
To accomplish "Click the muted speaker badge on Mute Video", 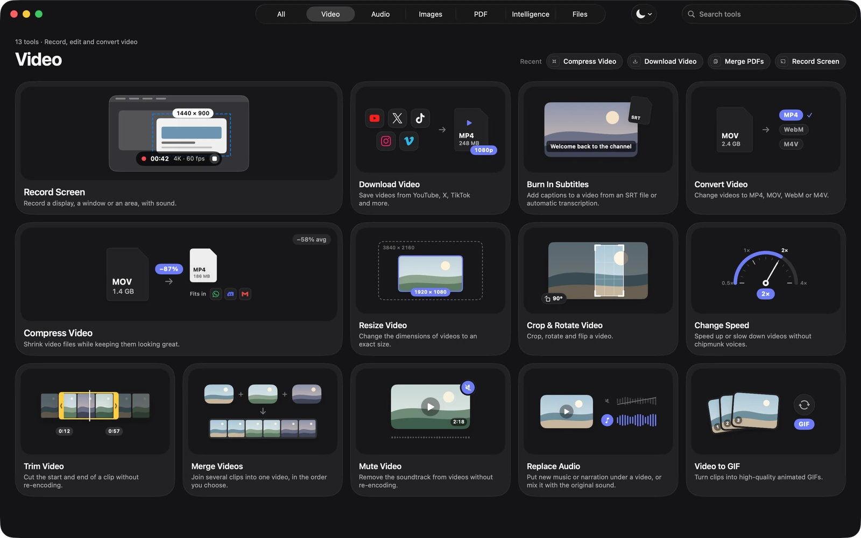I will (x=468, y=387).
